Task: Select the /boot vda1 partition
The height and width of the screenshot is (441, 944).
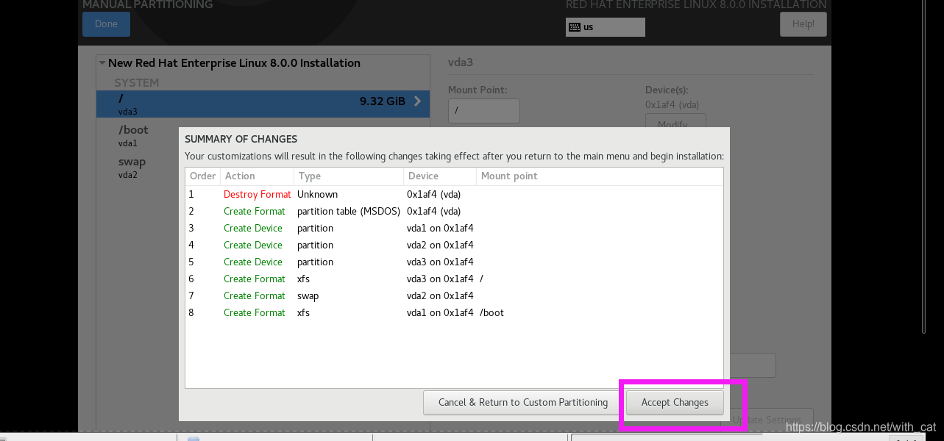Action: (x=263, y=135)
